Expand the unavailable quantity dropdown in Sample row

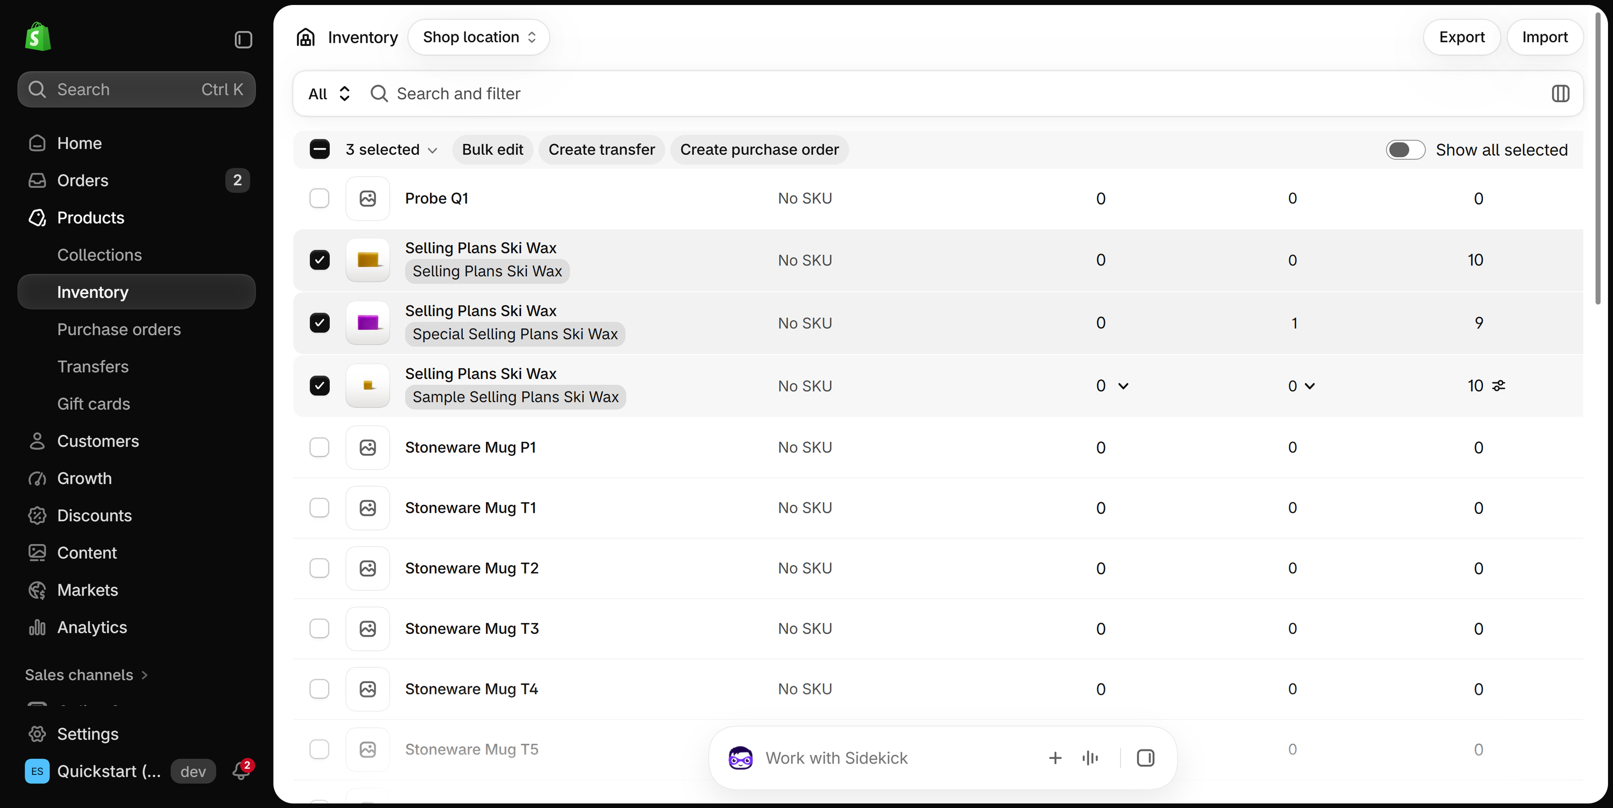point(1123,386)
